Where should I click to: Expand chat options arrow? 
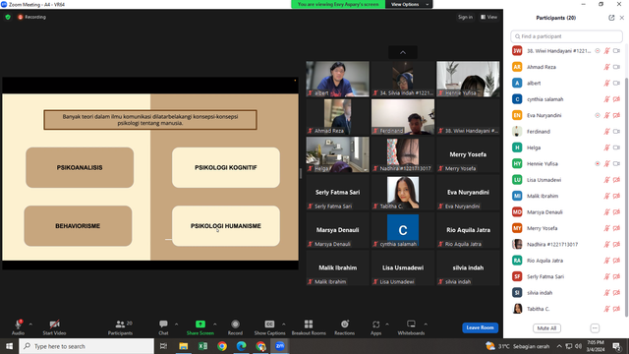click(x=176, y=324)
